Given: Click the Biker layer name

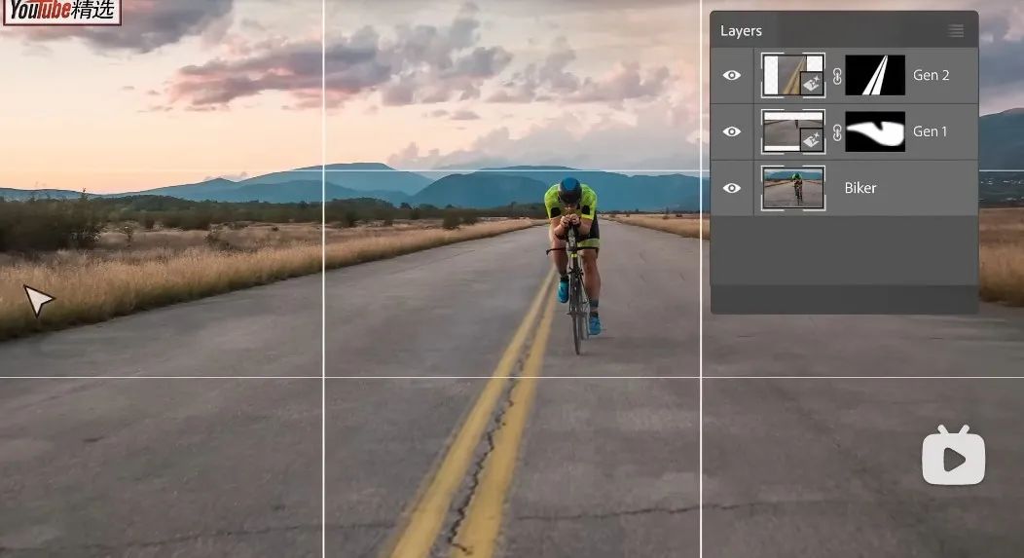Looking at the screenshot, I should pyautogui.click(x=860, y=188).
